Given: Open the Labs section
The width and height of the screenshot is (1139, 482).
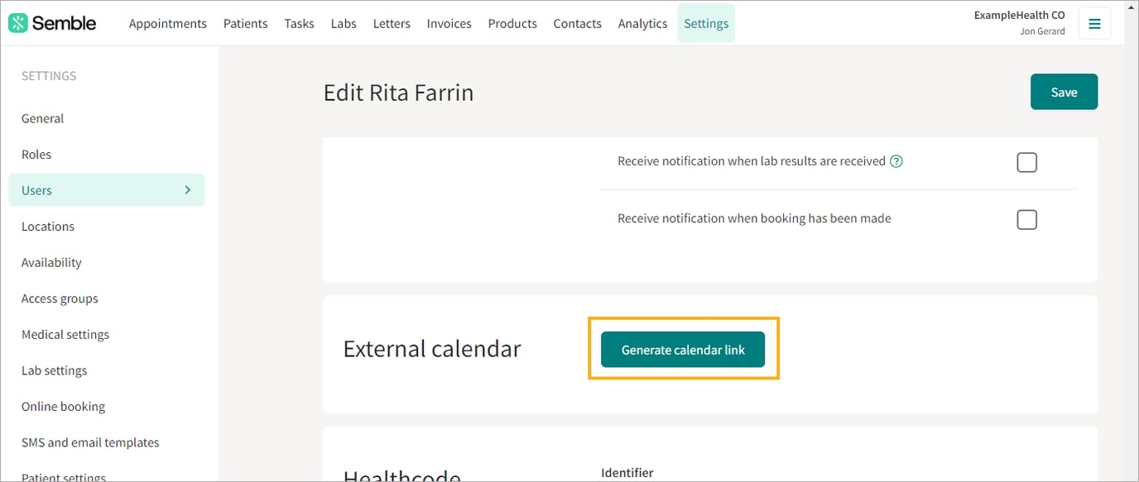Looking at the screenshot, I should (343, 23).
